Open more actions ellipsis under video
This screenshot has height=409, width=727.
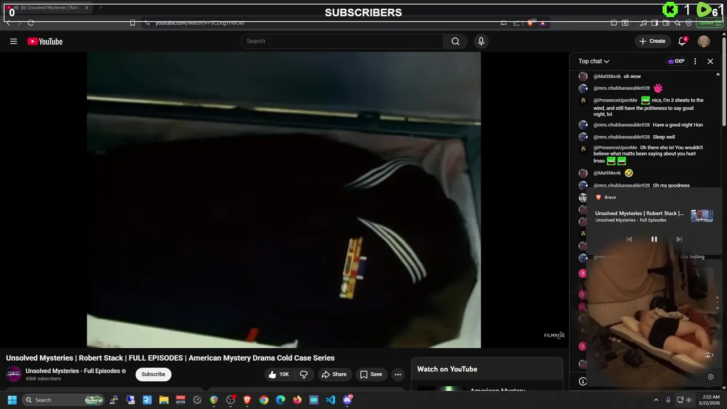398,374
